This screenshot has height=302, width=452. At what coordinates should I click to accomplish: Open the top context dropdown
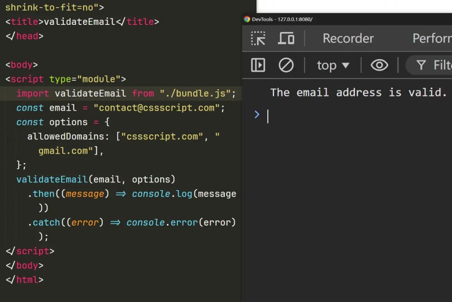[x=333, y=65]
